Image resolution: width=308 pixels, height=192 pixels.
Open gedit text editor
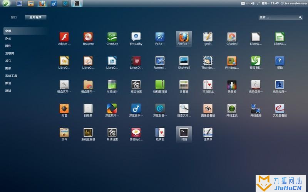click(x=208, y=39)
